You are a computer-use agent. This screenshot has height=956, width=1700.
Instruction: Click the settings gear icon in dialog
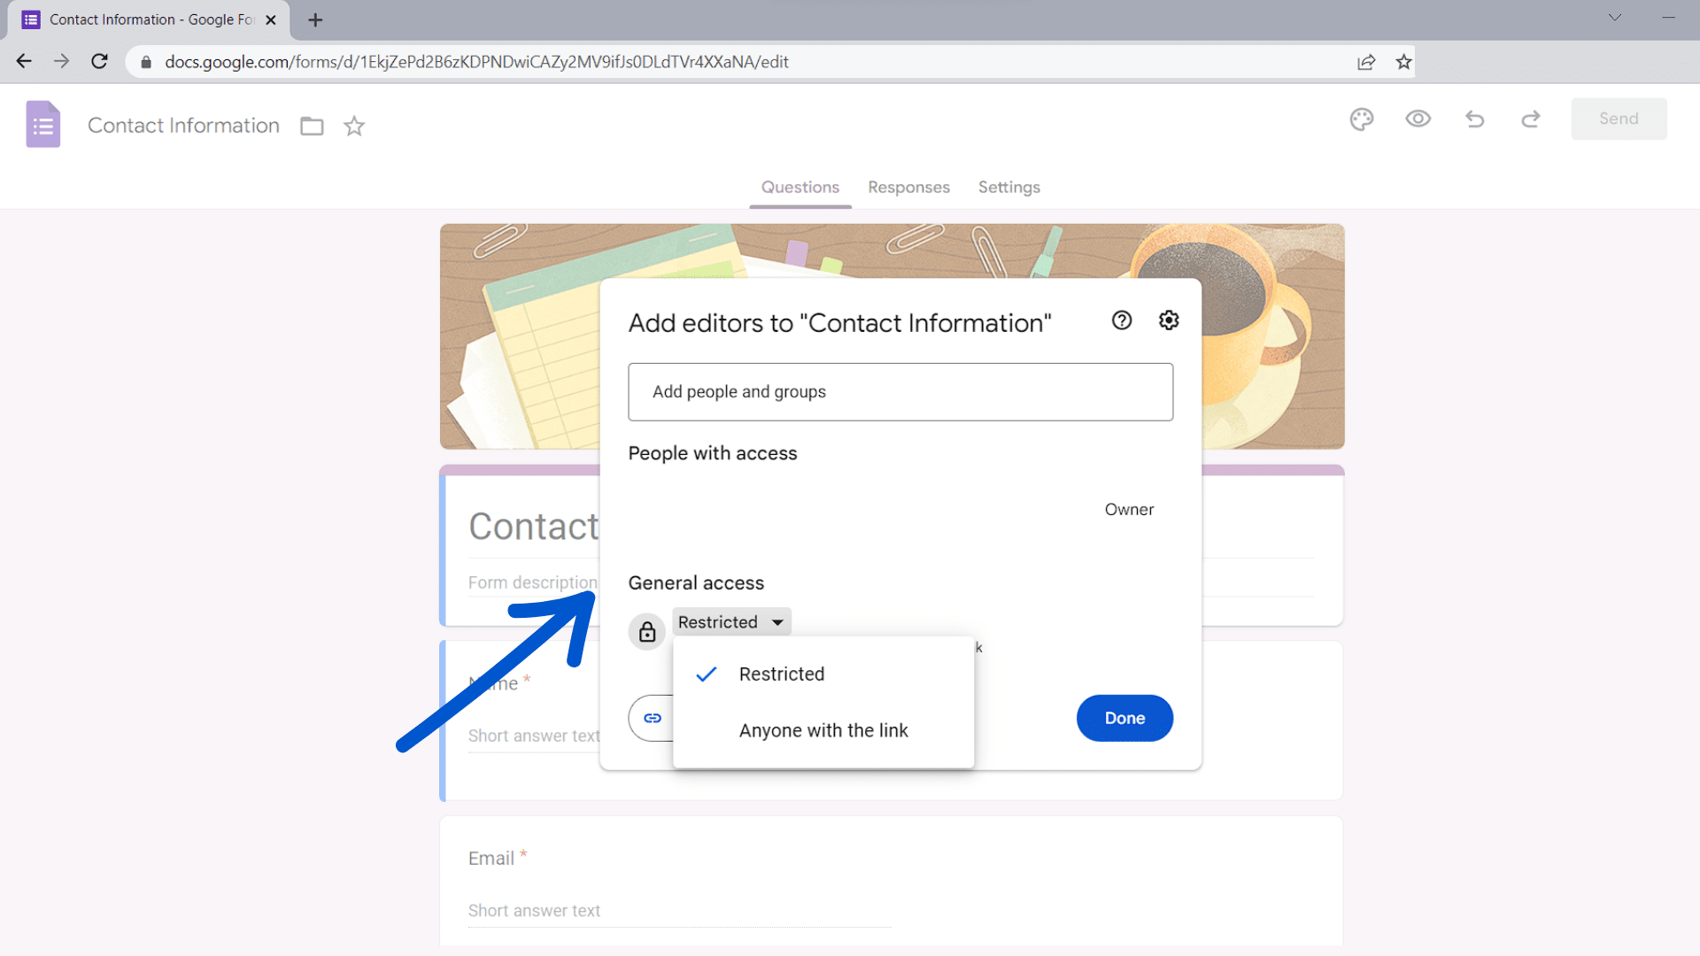[1168, 320]
